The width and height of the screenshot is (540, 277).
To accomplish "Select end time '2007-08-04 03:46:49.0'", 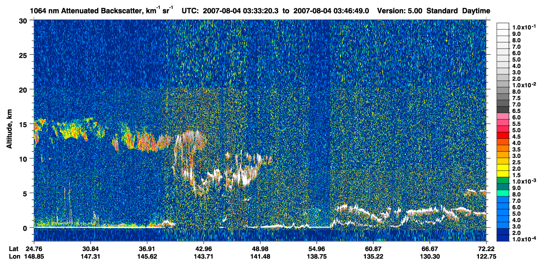I will 331,11.
